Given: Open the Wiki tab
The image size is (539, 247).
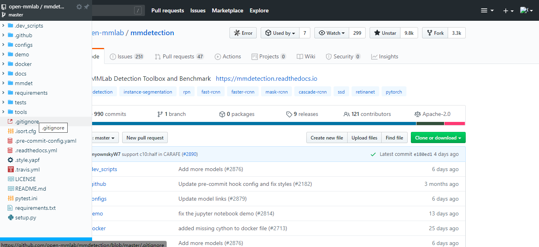Looking at the screenshot, I should (x=306, y=57).
